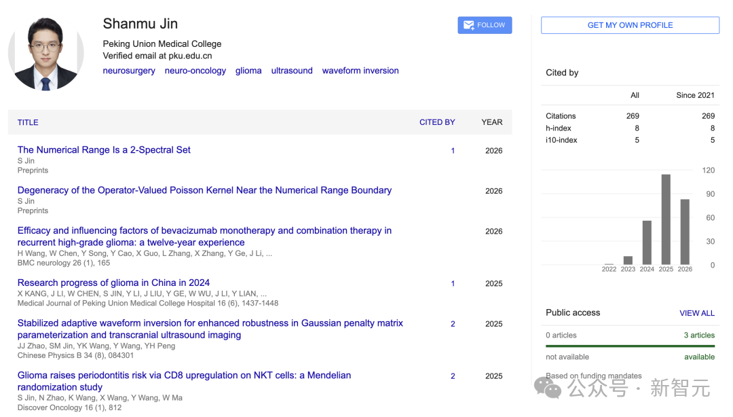Open the neuro-oncology interest link
Image resolution: width=733 pixels, height=417 pixels.
coord(195,71)
